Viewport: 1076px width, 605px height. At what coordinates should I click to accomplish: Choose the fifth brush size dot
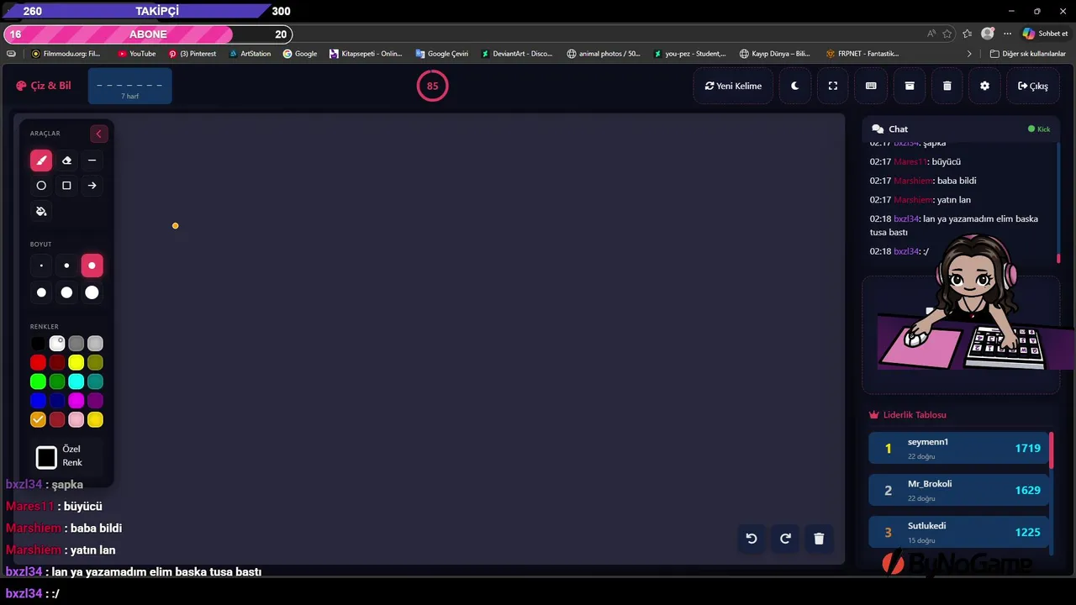coord(66,292)
